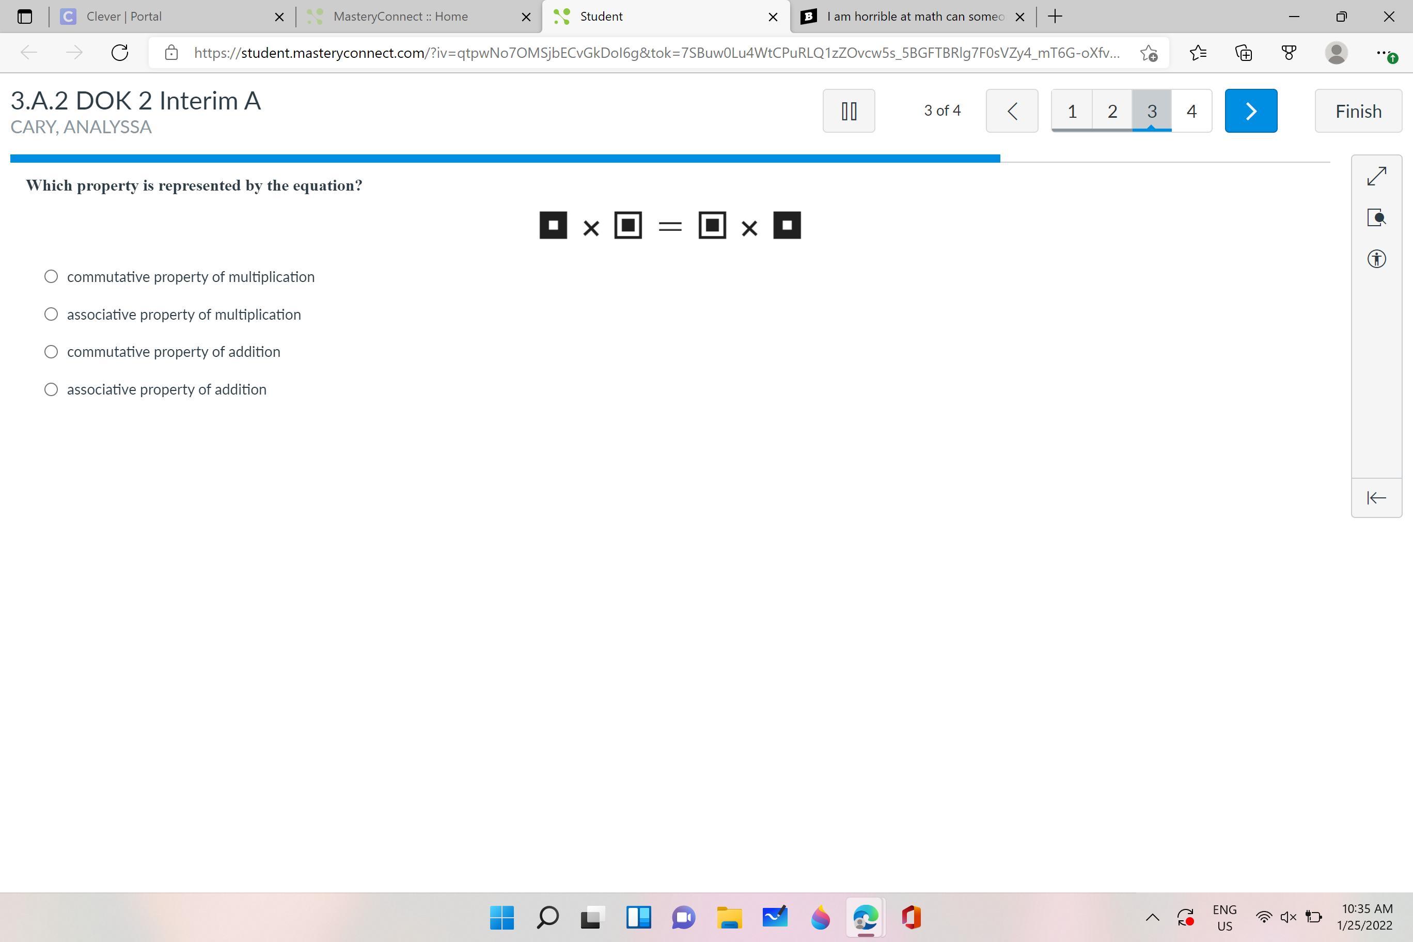Choose associative property of addition

coord(51,389)
